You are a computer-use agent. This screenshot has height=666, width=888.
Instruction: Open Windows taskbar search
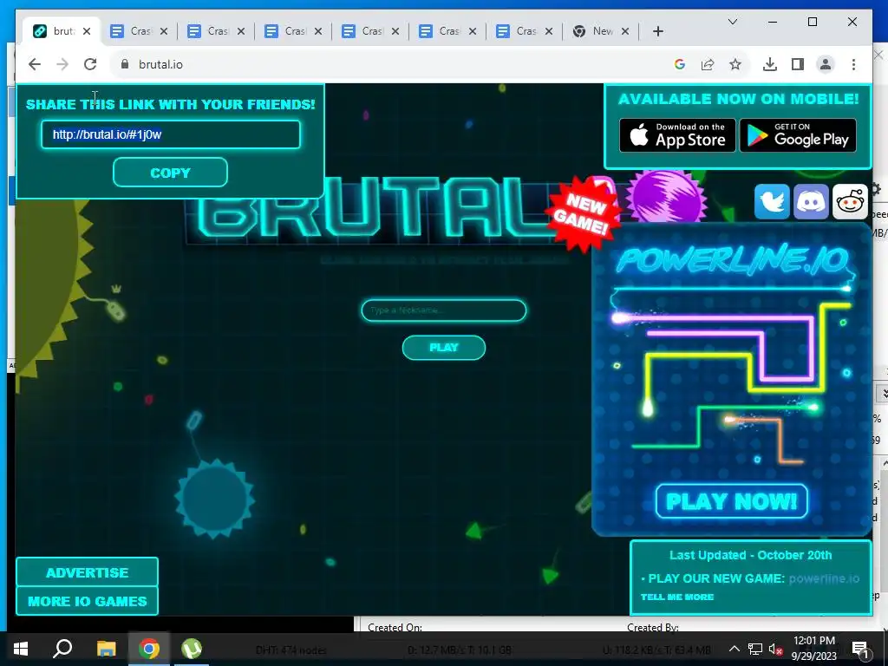point(62,649)
